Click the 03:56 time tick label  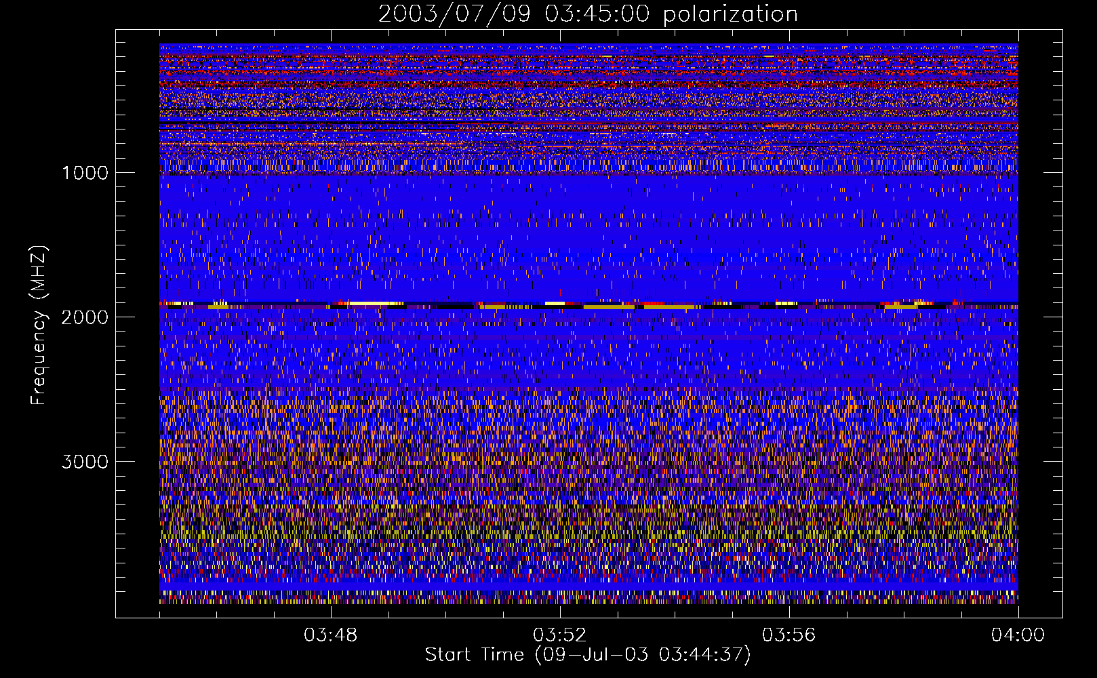click(789, 635)
